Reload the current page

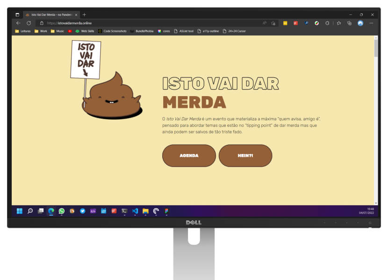pos(29,22)
